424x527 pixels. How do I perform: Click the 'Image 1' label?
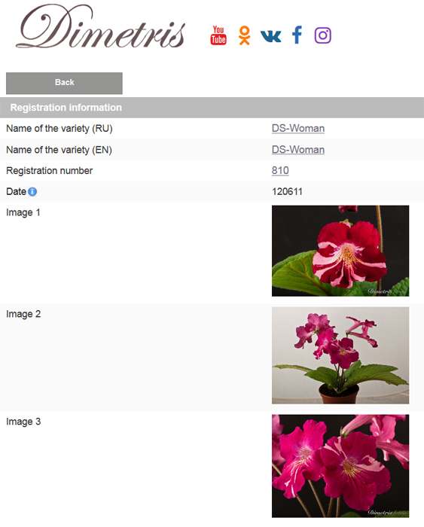pos(23,212)
